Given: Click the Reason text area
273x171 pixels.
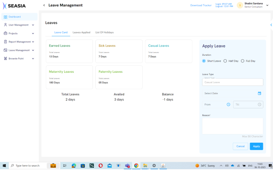Looking at the screenshot, I should click(x=233, y=126).
